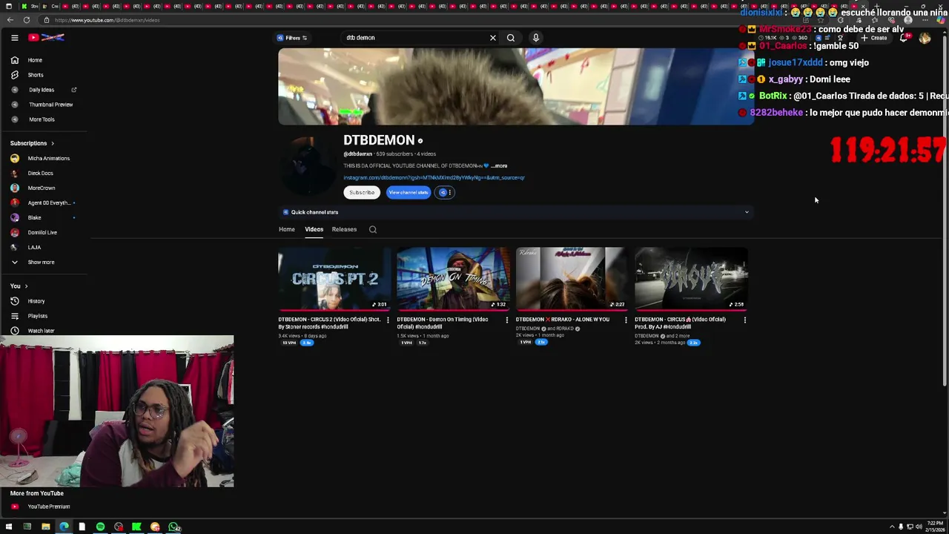This screenshot has height=534, width=949.
Task: Open Spotify from taskbar
Action: [100, 527]
